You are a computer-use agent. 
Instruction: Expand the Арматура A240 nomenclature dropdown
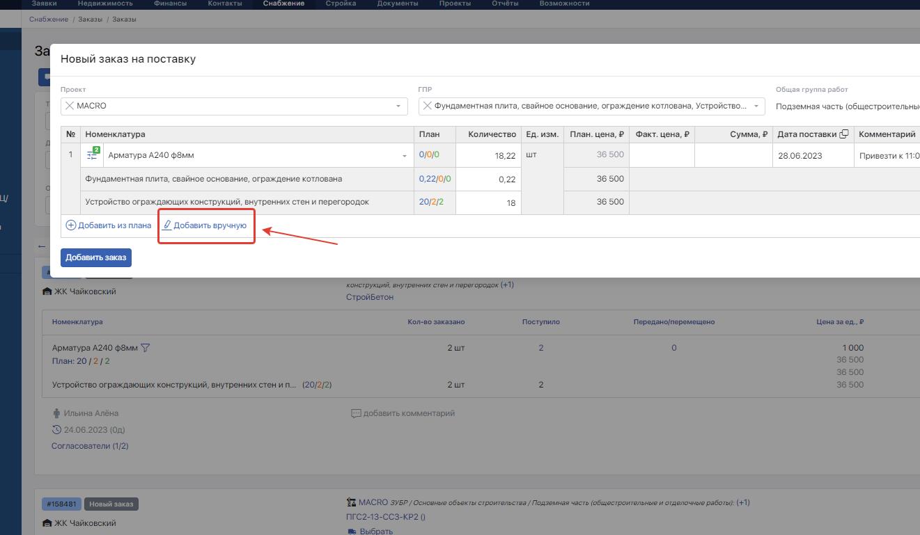pyautogui.click(x=404, y=156)
